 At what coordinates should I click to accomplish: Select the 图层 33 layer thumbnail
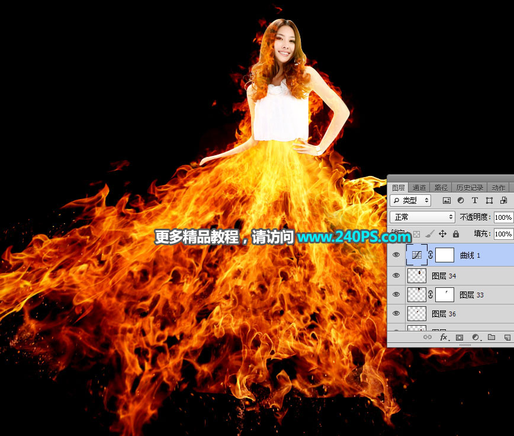click(417, 294)
